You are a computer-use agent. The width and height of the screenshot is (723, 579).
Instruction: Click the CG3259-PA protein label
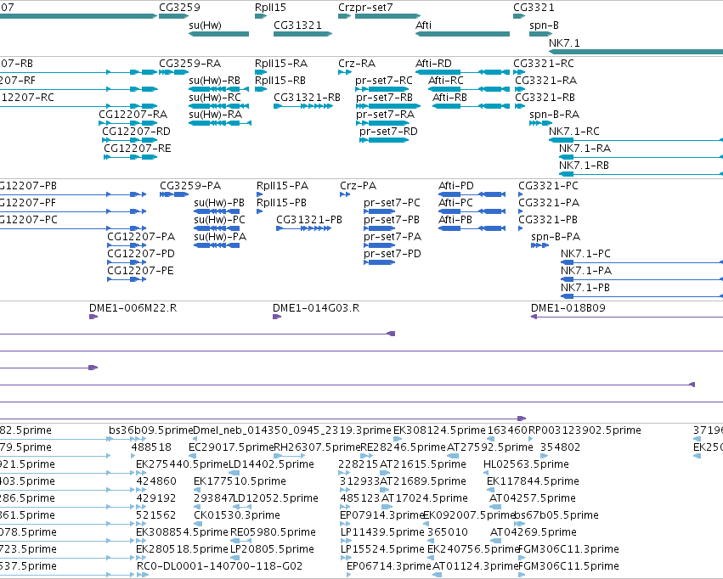(190, 186)
